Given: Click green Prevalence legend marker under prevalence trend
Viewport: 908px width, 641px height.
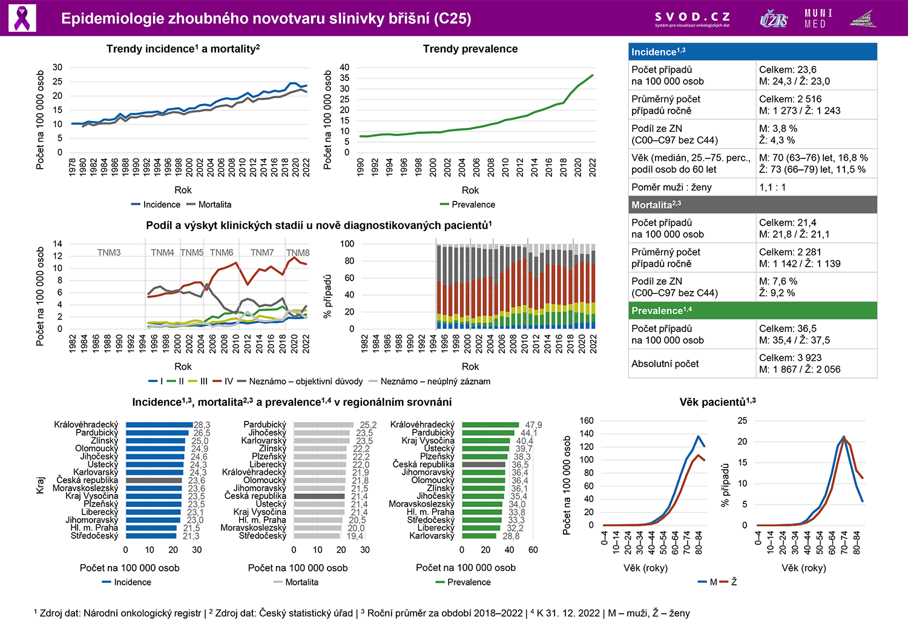Looking at the screenshot, I should tap(445, 205).
